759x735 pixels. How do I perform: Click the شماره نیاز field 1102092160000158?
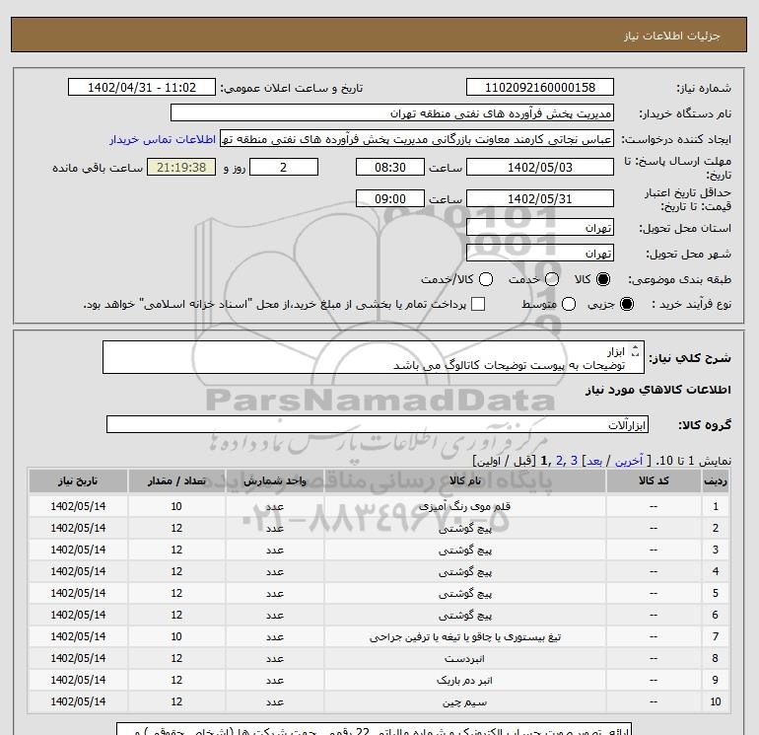point(540,87)
